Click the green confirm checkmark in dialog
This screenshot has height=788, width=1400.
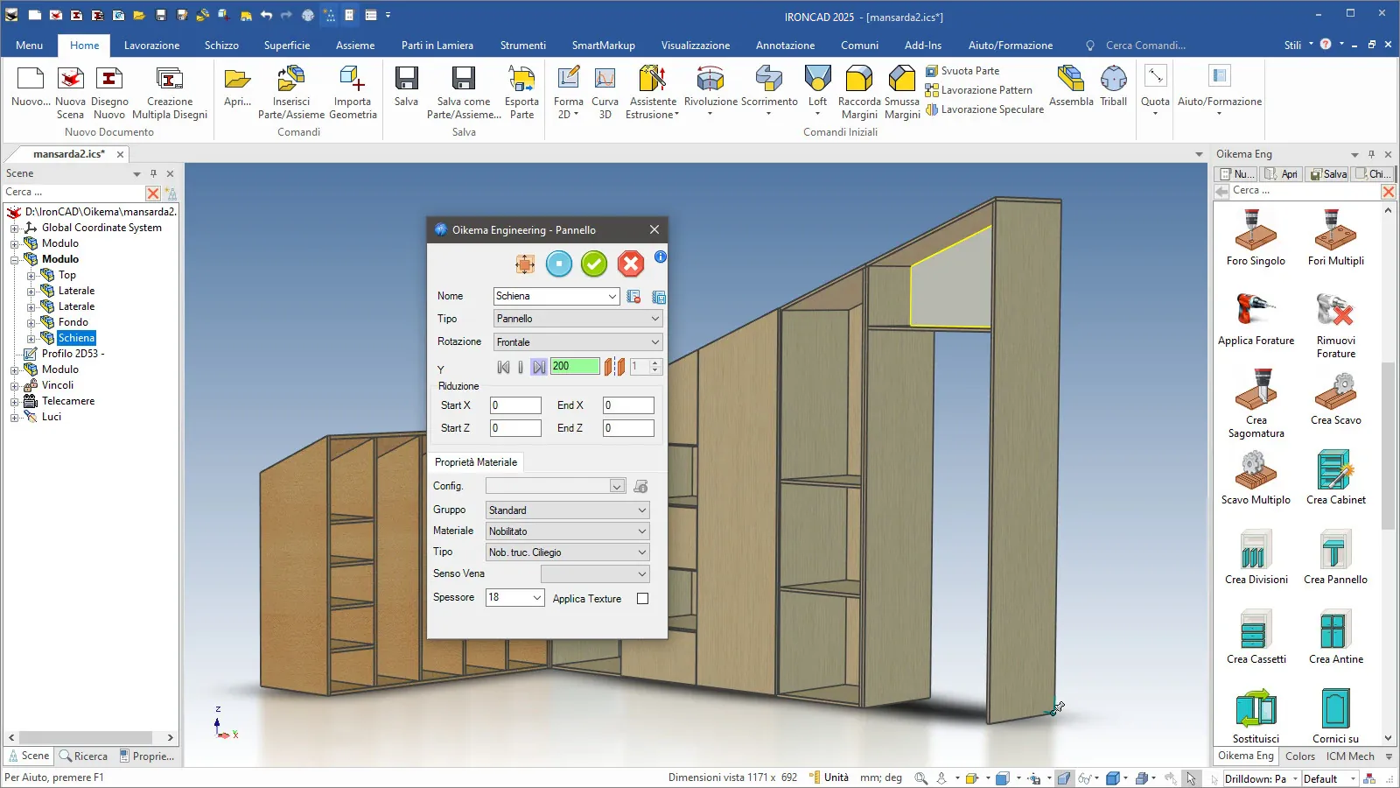click(594, 264)
